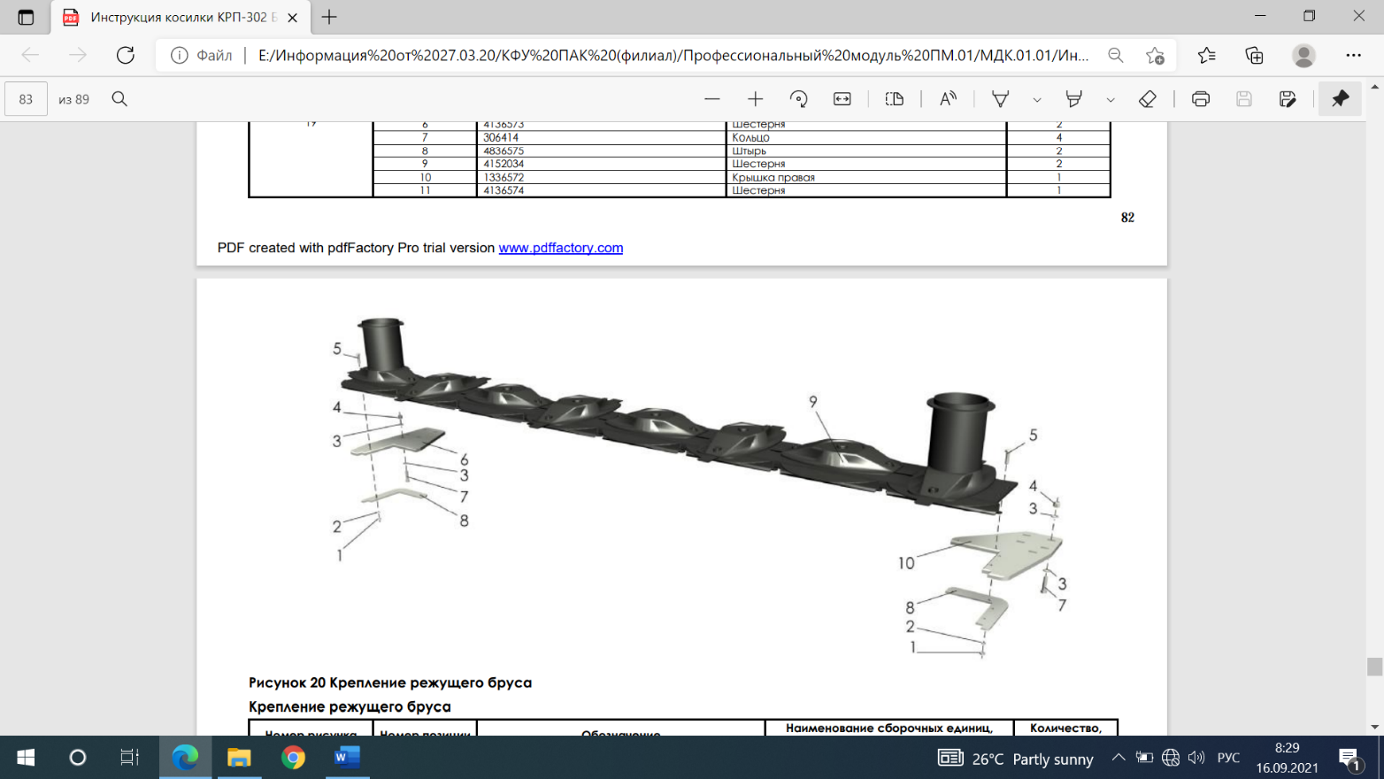Open the tab actions menu icon
This screenshot has width=1384, height=779.
pyautogui.click(x=25, y=17)
